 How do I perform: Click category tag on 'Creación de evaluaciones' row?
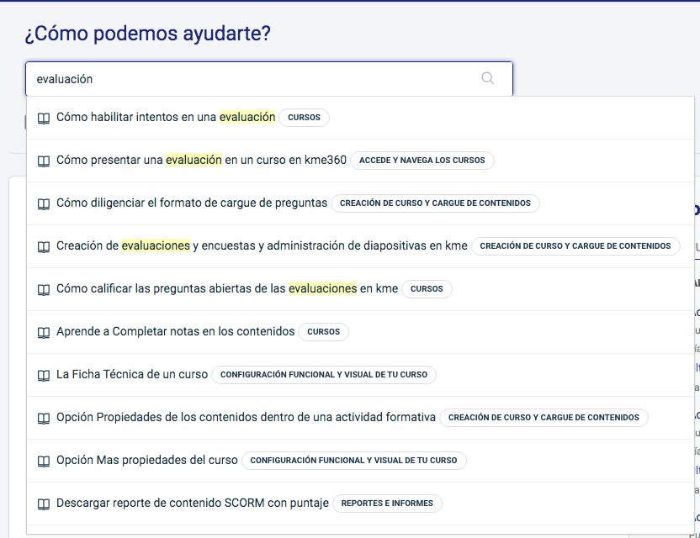575,245
